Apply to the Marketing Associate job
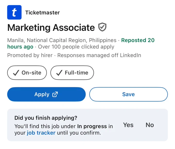This screenshot has height=149, width=175. coord(46,94)
